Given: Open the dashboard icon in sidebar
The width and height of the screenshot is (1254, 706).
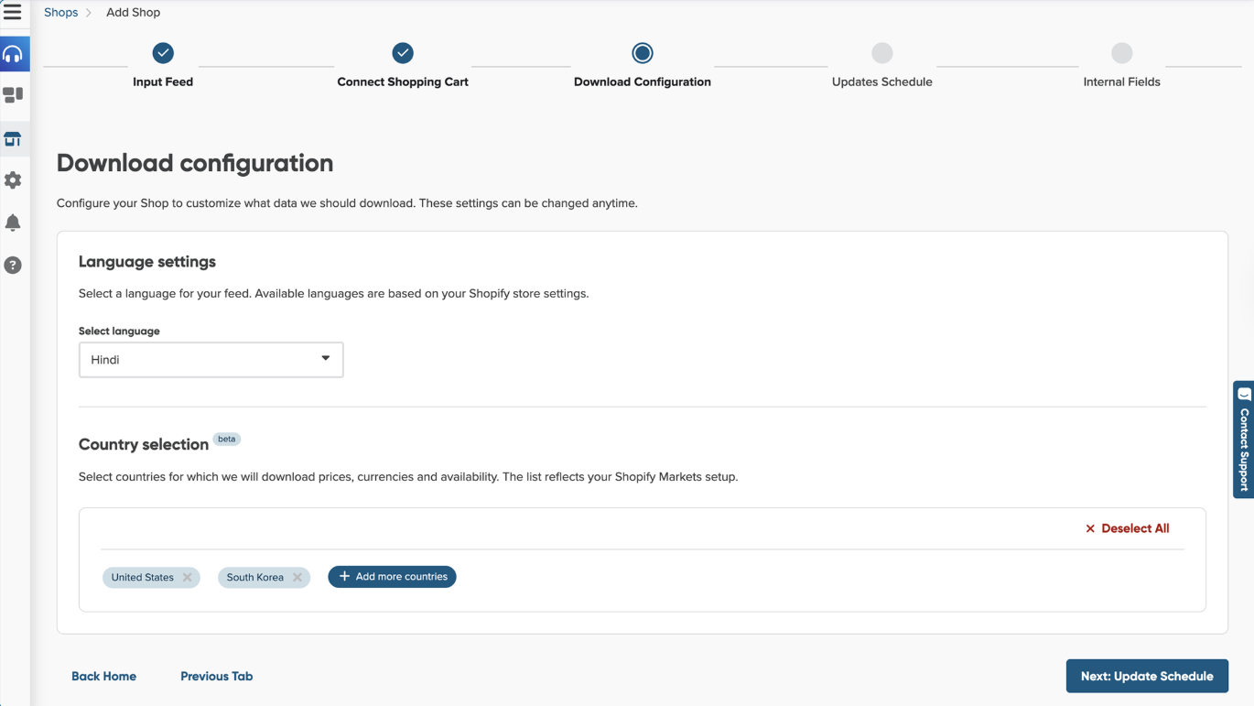Looking at the screenshot, I should click(14, 95).
